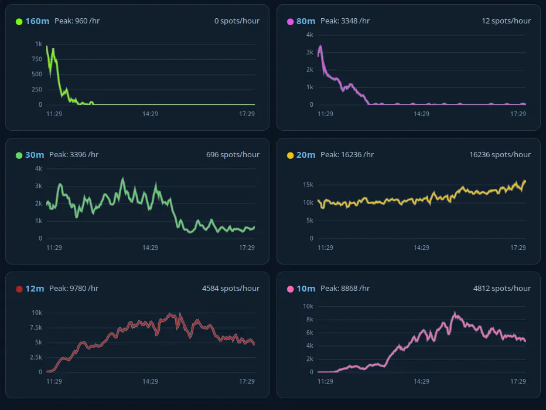This screenshot has width=546, height=410.
Task: Open the 30m band title
Action: click(35, 155)
